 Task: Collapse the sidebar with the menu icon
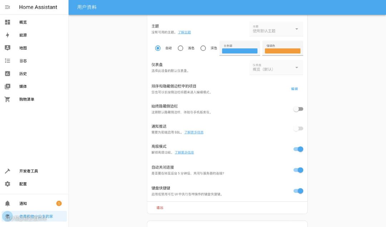(8, 7)
